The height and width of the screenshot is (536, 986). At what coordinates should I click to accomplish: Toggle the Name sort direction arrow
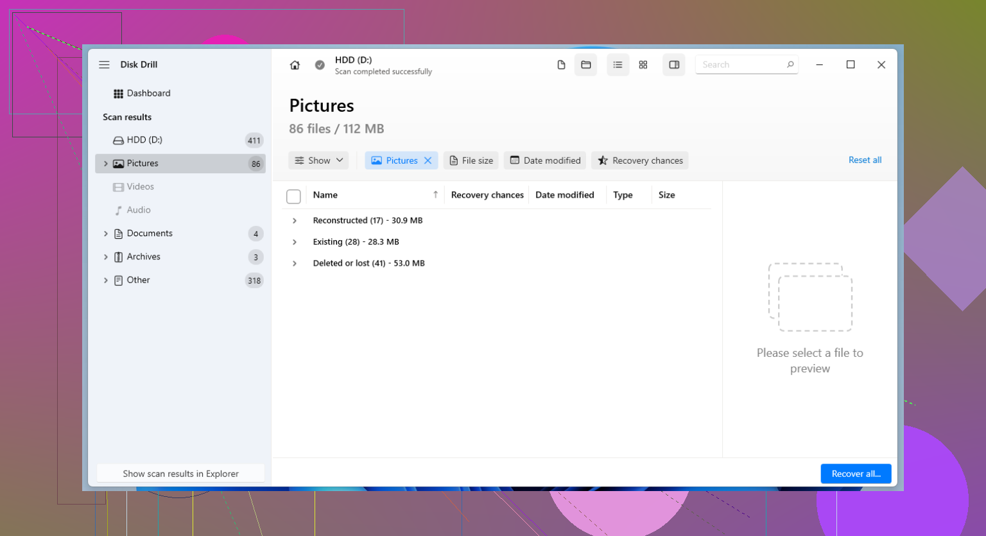coord(435,195)
